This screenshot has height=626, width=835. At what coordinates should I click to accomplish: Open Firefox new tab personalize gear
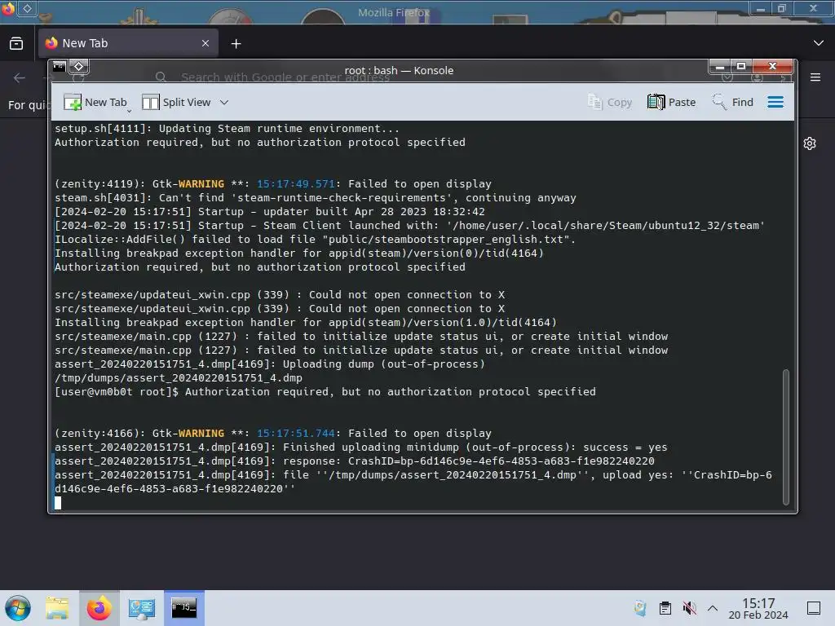[x=810, y=143]
